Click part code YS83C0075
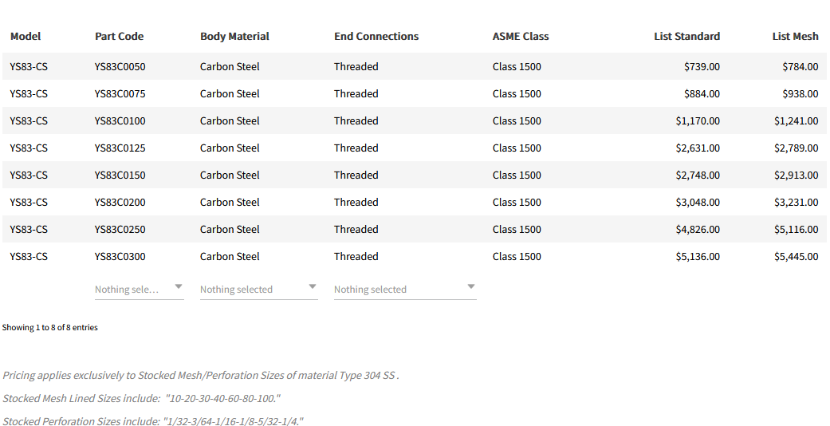The width and height of the screenshot is (830, 426). pos(120,93)
